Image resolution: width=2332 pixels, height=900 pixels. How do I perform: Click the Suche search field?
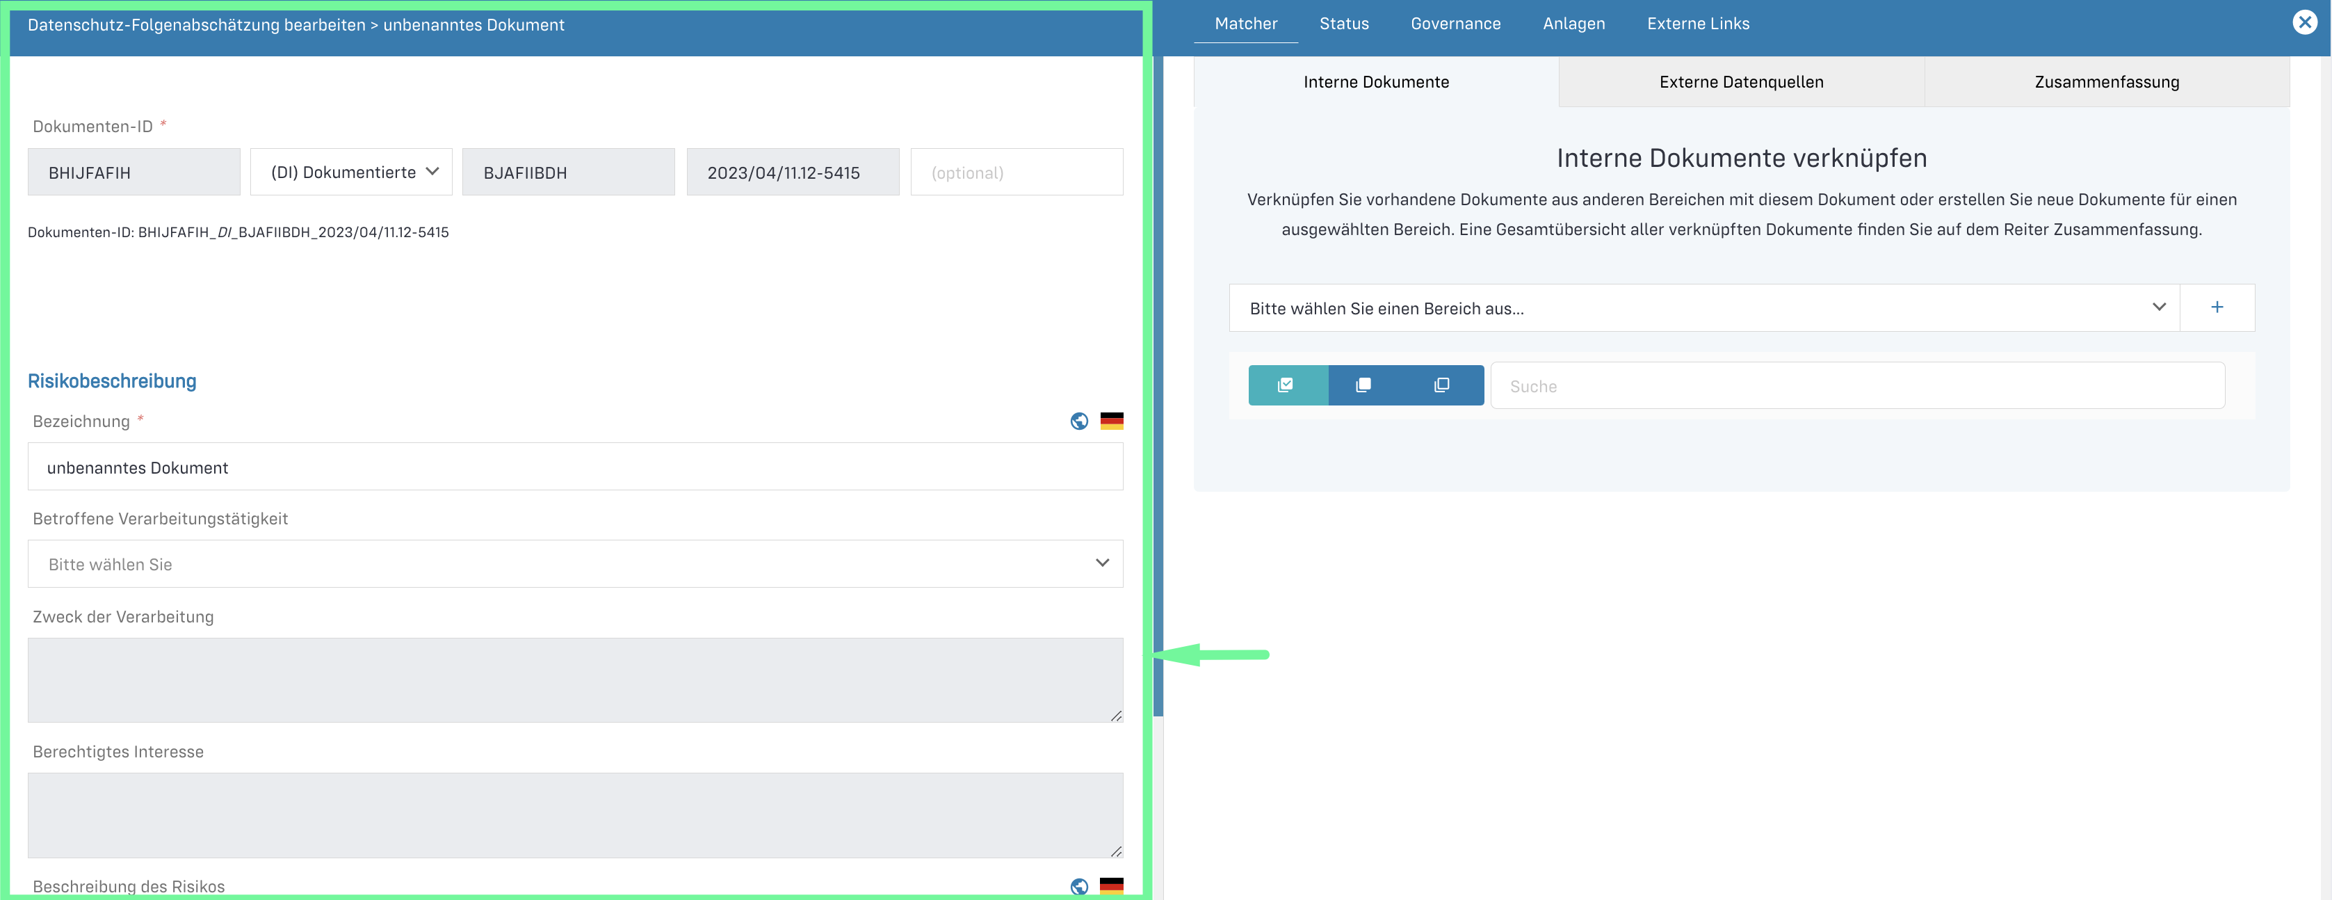(x=1856, y=387)
